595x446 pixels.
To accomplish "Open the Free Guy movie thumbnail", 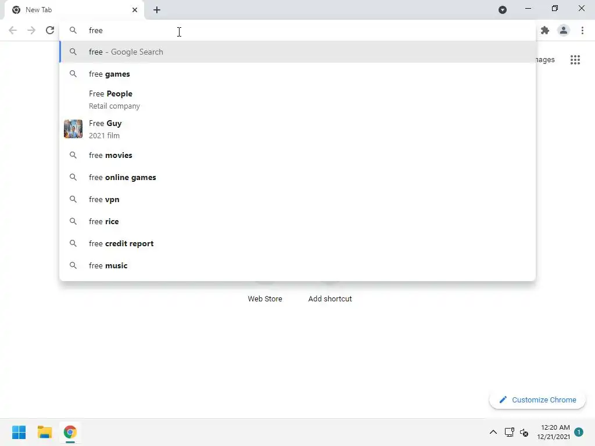I will point(73,129).
